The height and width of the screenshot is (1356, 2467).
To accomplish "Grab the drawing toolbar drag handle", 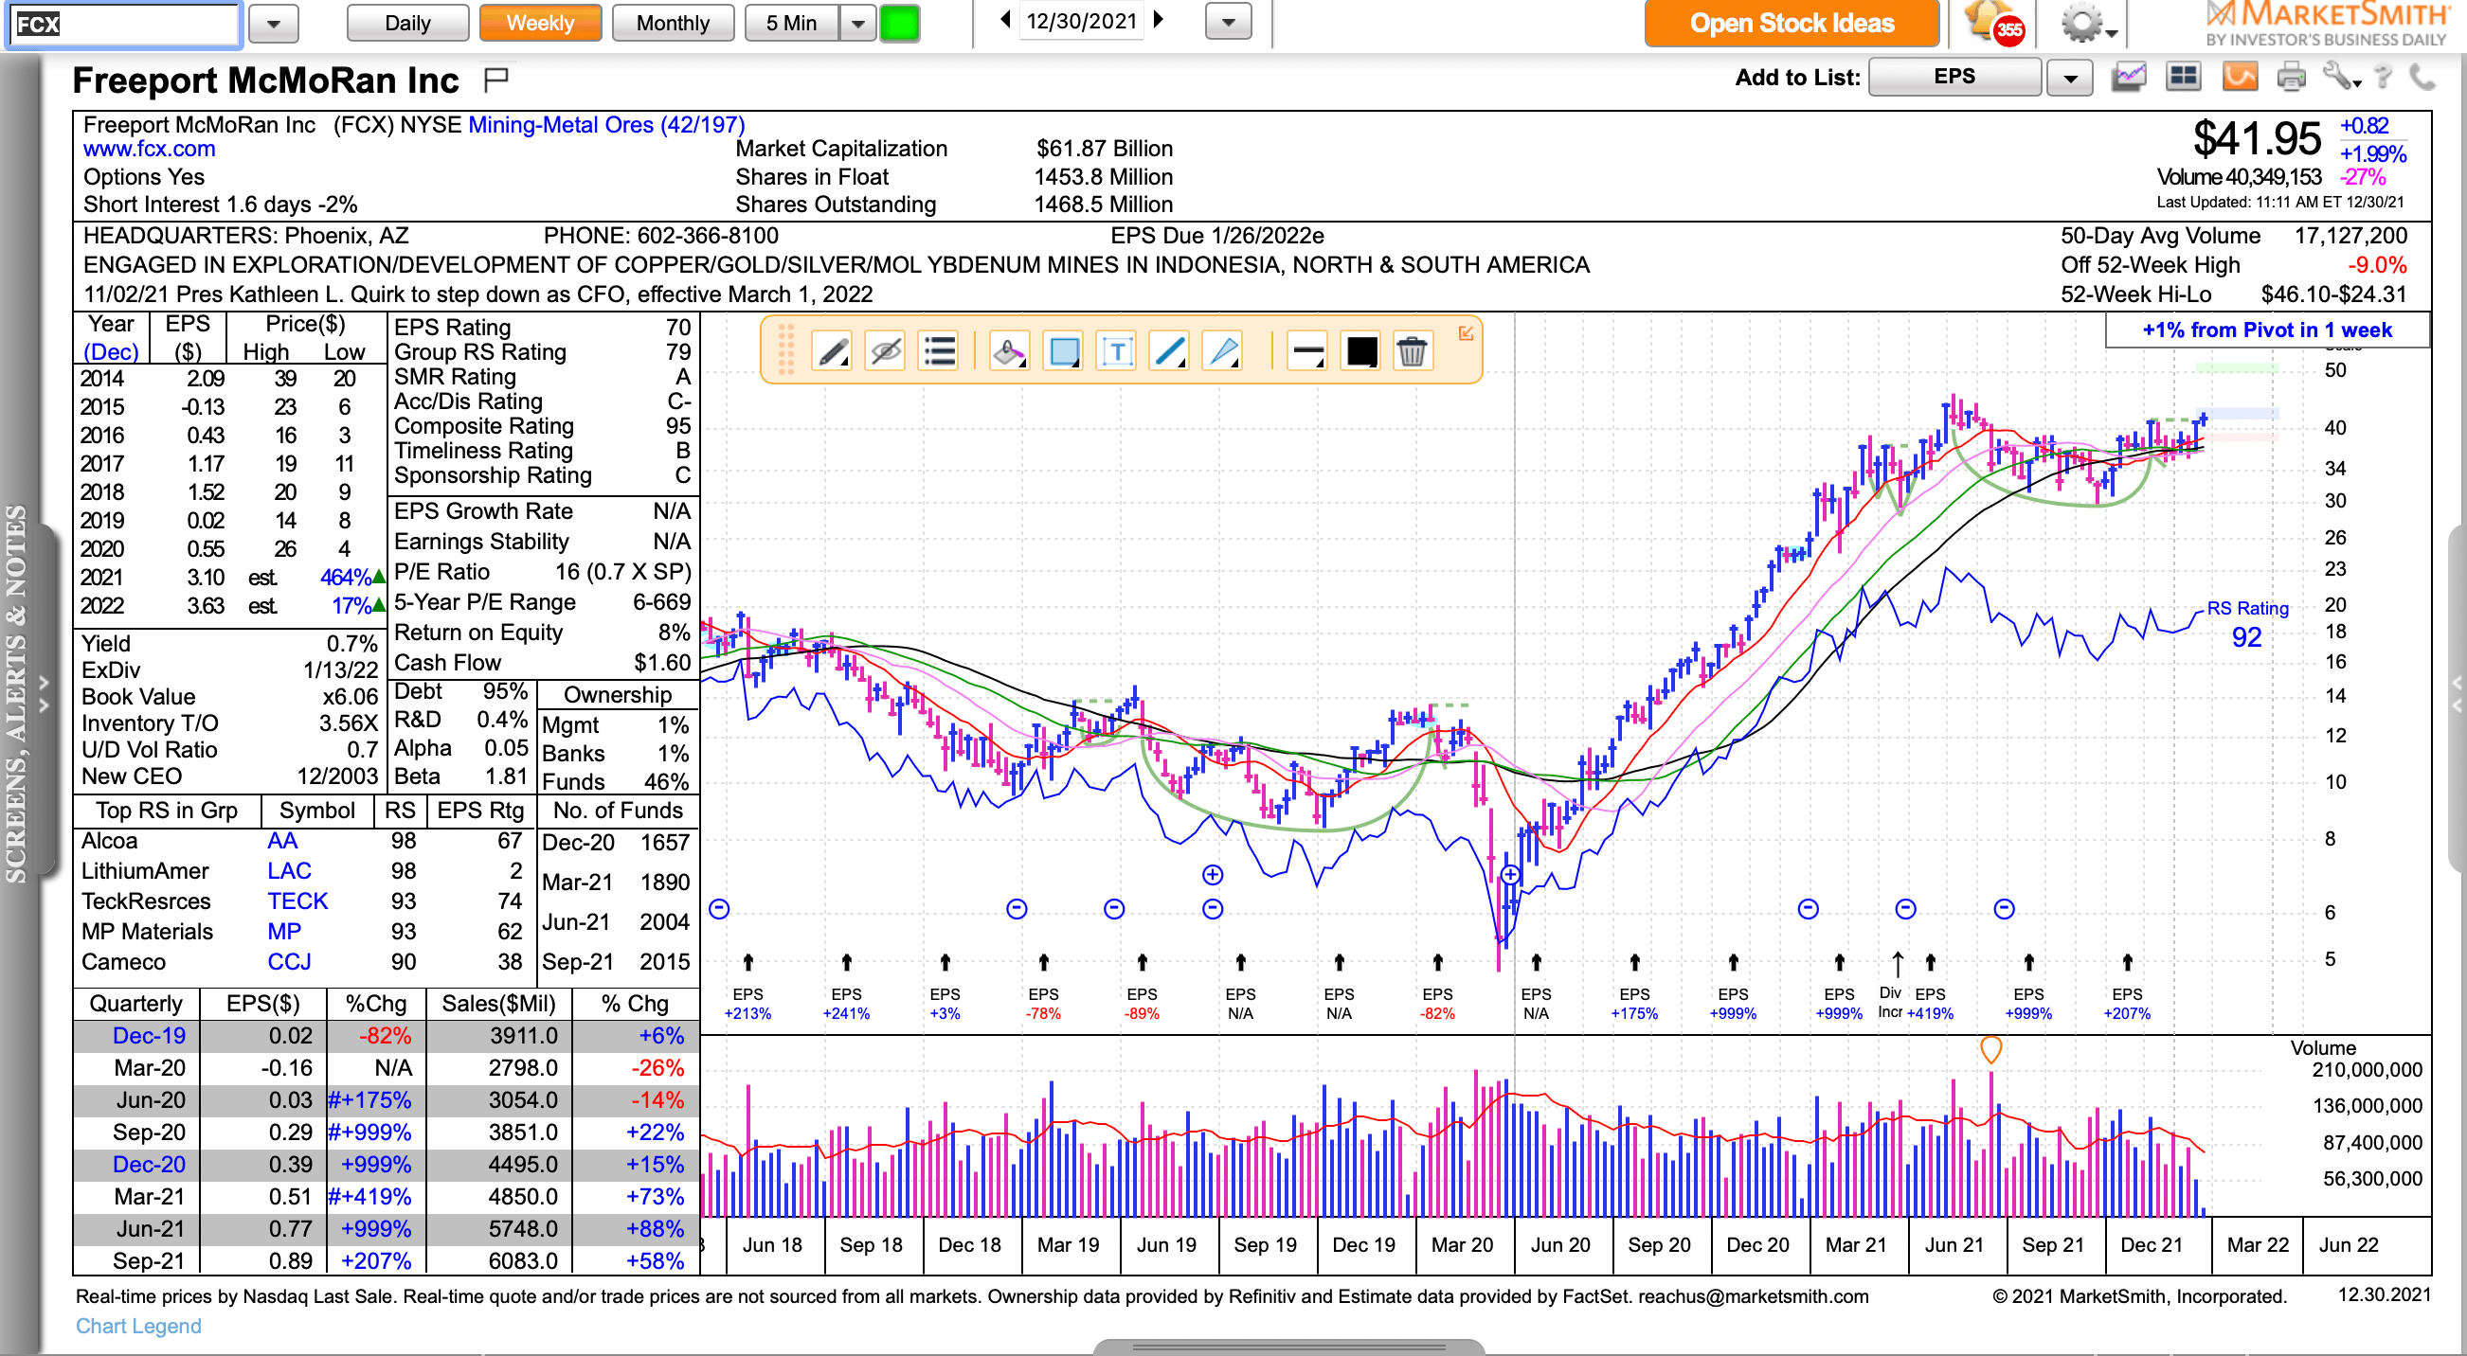I will (x=786, y=349).
